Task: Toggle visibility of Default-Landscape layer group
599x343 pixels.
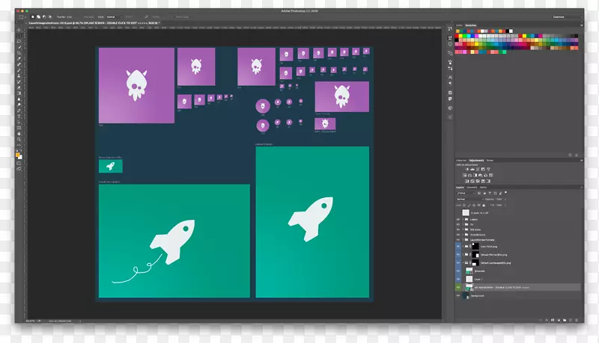Action: click(458, 262)
